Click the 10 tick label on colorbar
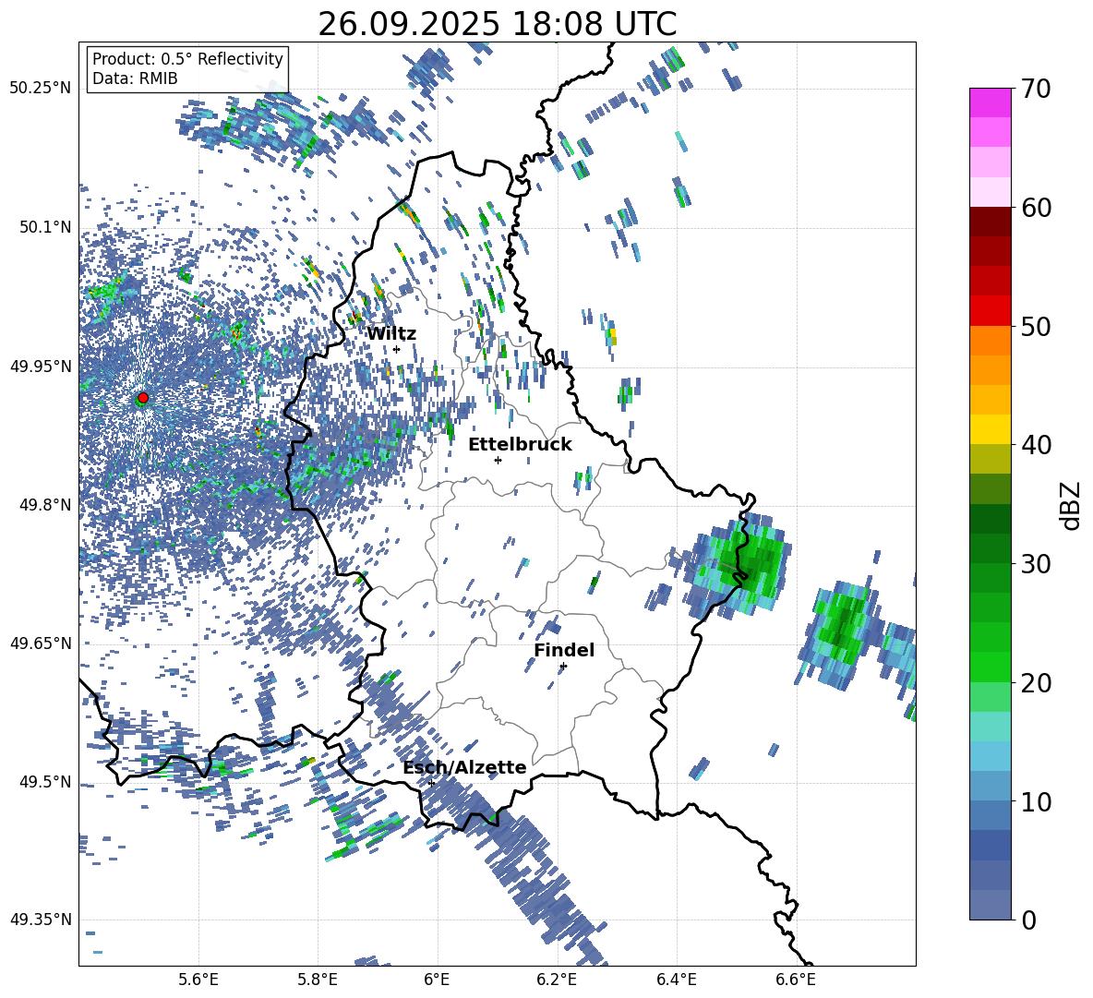The height and width of the screenshot is (998, 1093). point(1035,801)
